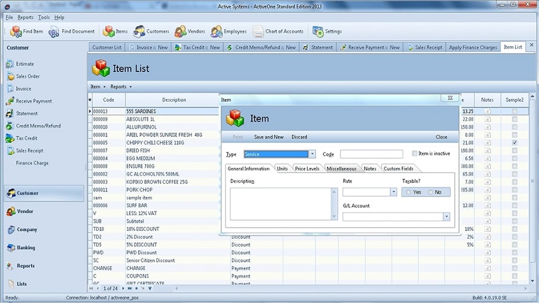The height and width of the screenshot is (303, 539).
Task: Uncheck Sample2 for CHIPPY CHILI CHEESE row
Action: coord(515,143)
